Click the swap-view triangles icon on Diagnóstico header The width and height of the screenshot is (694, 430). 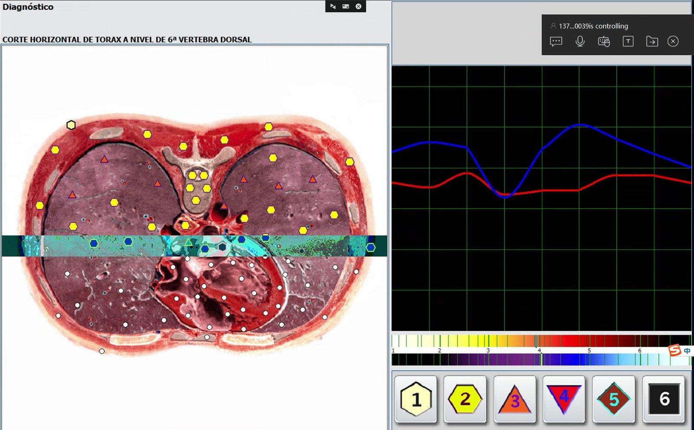(332, 7)
